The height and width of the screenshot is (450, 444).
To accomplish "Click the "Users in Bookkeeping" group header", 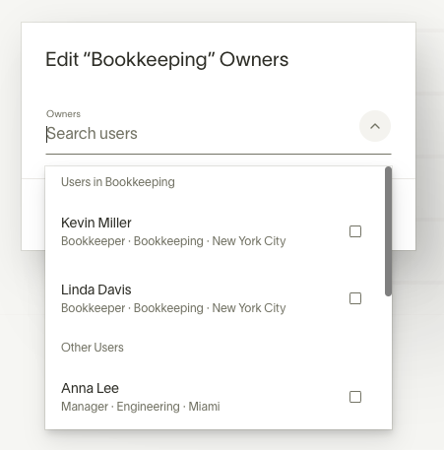I will click(x=118, y=182).
